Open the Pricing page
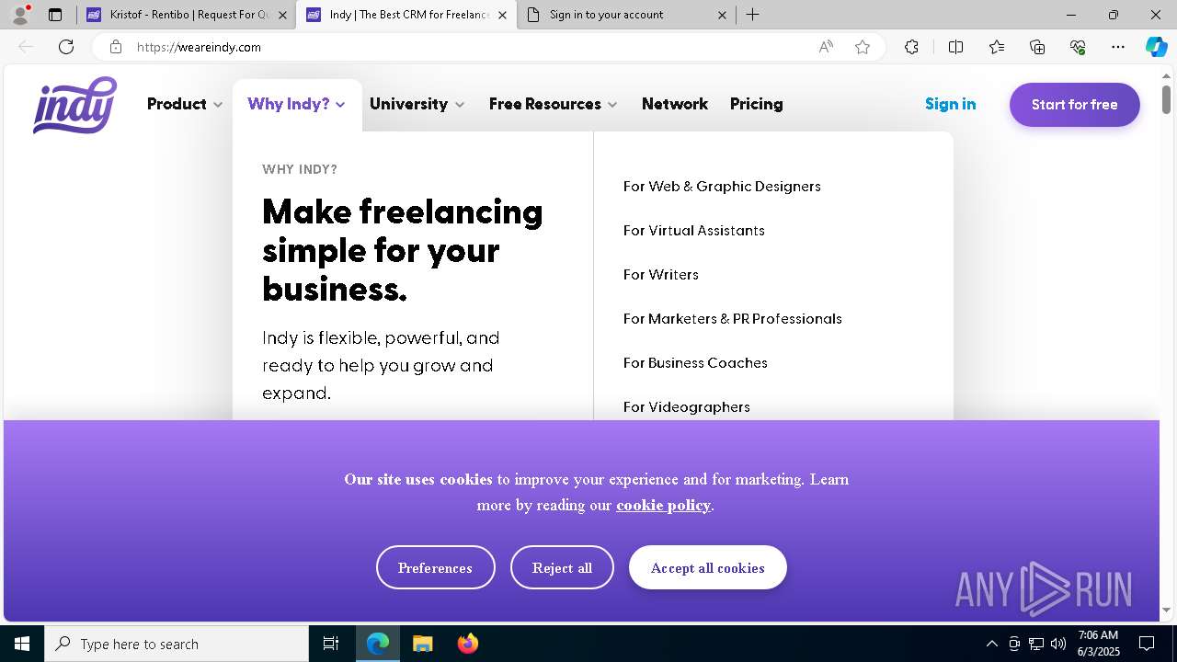The height and width of the screenshot is (662, 1177). (x=757, y=104)
